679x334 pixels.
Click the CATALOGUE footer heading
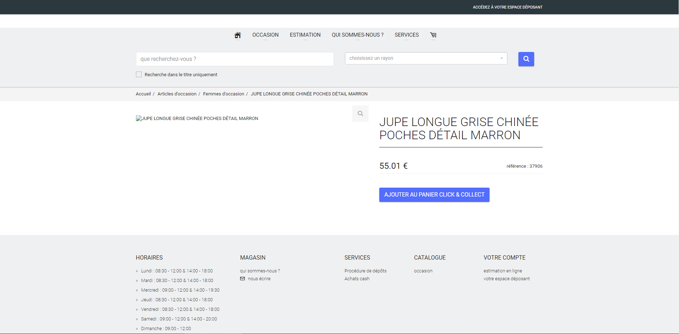tap(430, 257)
